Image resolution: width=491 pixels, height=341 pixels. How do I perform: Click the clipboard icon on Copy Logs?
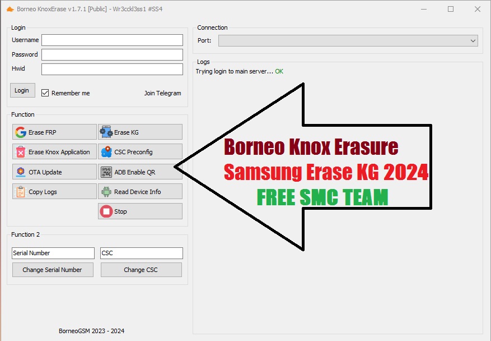[x=21, y=192]
